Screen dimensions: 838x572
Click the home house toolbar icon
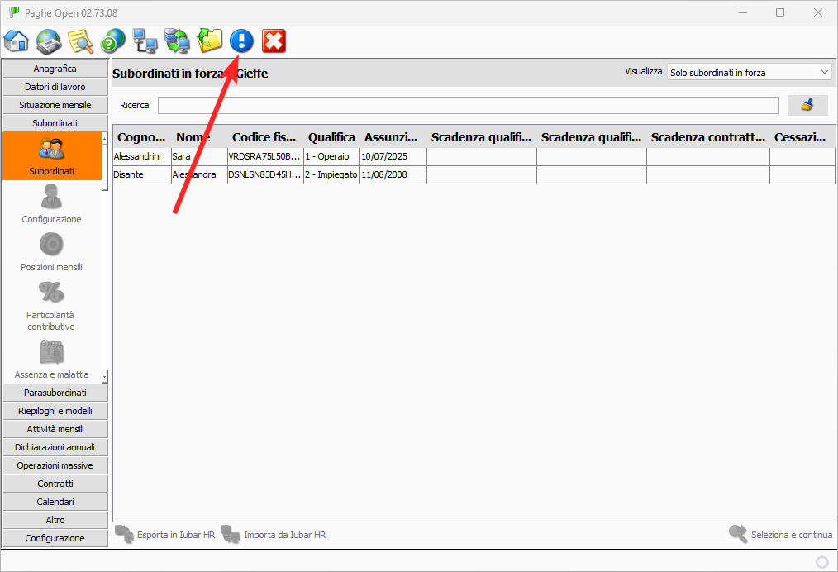[x=17, y=41]
